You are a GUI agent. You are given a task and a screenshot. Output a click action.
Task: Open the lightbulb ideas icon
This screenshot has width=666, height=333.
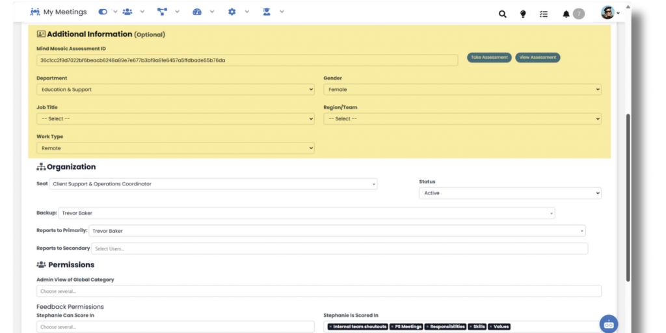click(523, 14)
